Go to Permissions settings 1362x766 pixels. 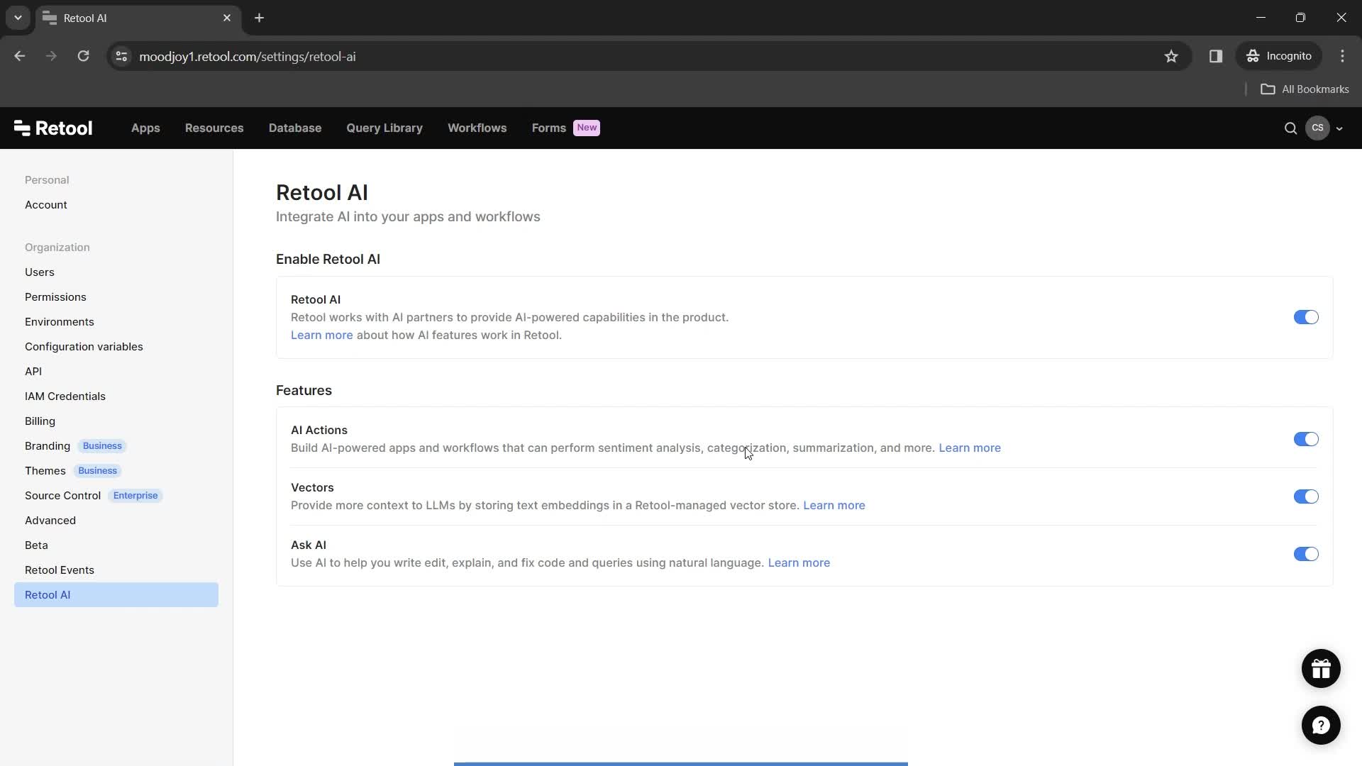click(55, 297)
